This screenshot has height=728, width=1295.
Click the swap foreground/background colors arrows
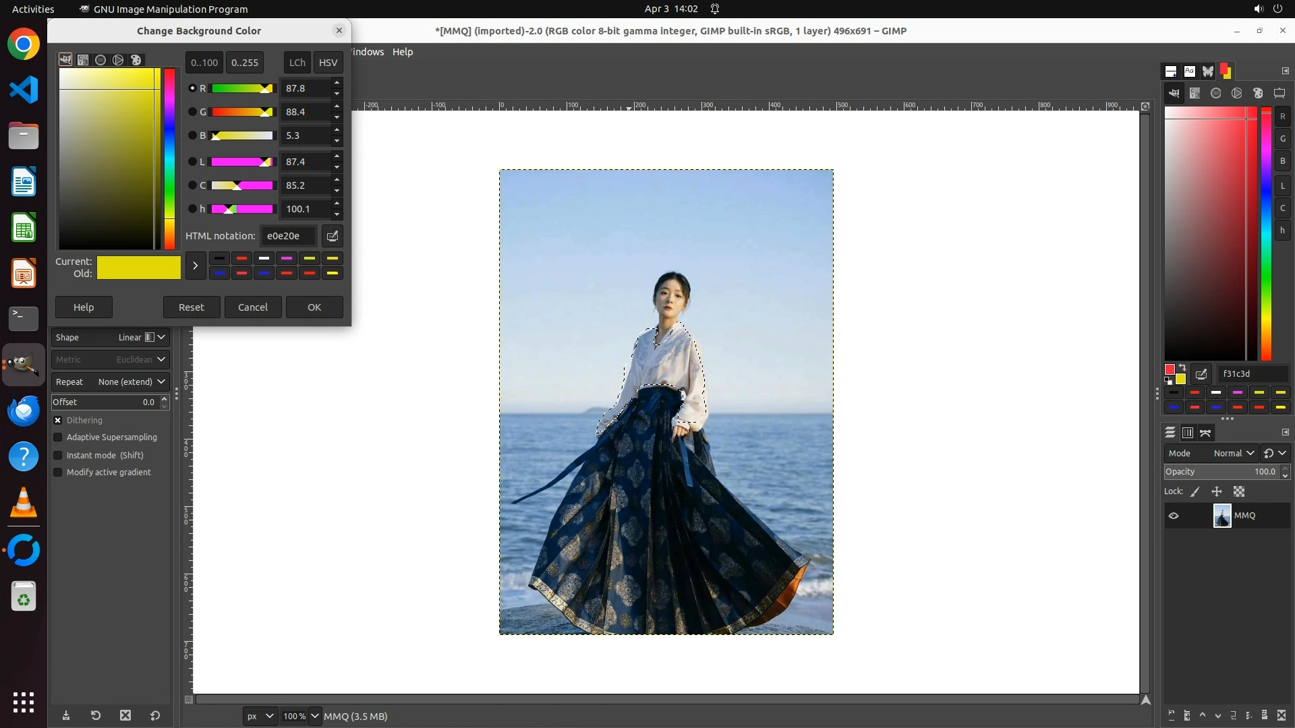pos(1182,368)
